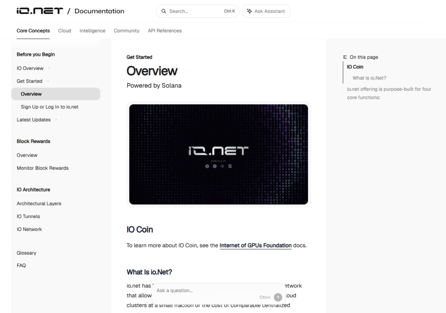Switch to the Intelligence tab
This screenshot has width=446, height=313.
[92, 31]
